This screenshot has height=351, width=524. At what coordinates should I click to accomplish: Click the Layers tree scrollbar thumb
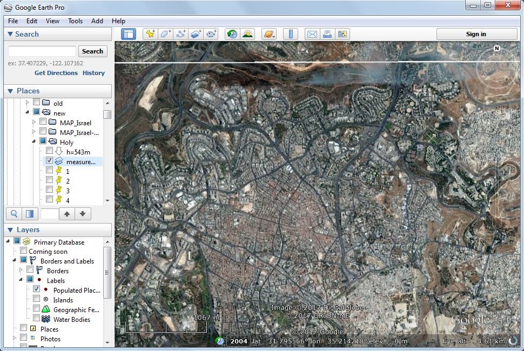click(107, 273)
